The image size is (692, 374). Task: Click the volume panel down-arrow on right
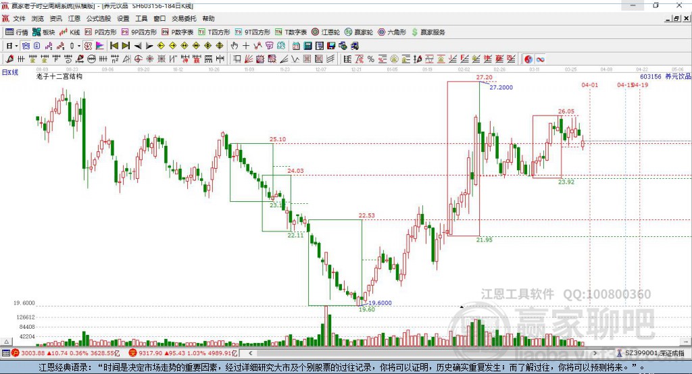tap(687, 342)
